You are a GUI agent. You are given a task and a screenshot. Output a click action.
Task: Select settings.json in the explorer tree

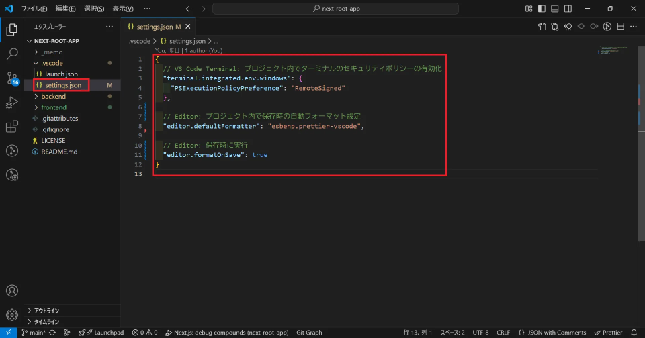[x=63, y=85]
